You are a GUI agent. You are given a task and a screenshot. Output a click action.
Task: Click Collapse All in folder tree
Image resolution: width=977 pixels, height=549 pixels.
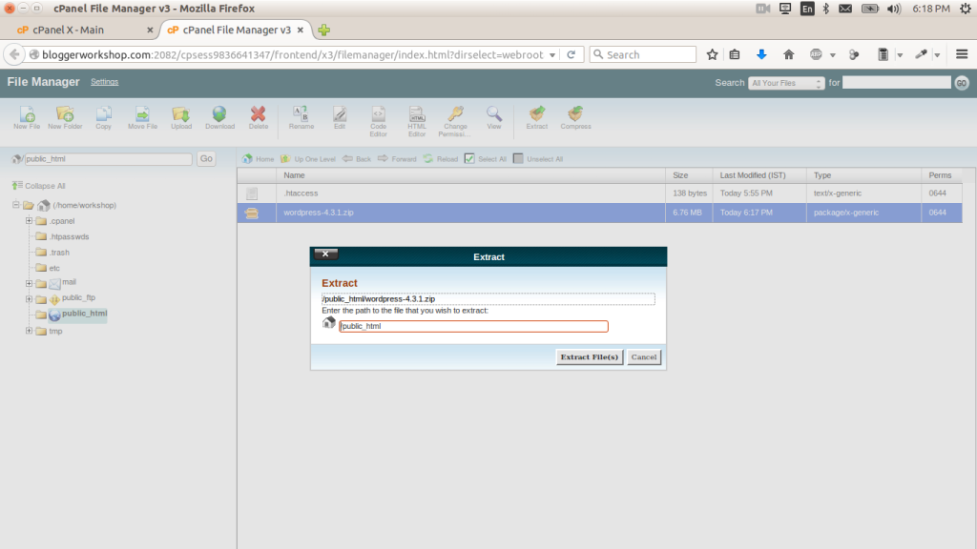point(38,186)
